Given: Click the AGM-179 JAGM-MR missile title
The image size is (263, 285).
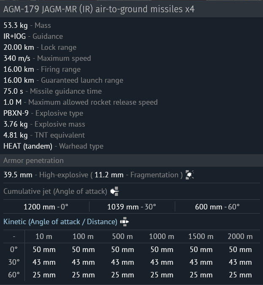Looking at the screenshot, I should pos(99,9).
